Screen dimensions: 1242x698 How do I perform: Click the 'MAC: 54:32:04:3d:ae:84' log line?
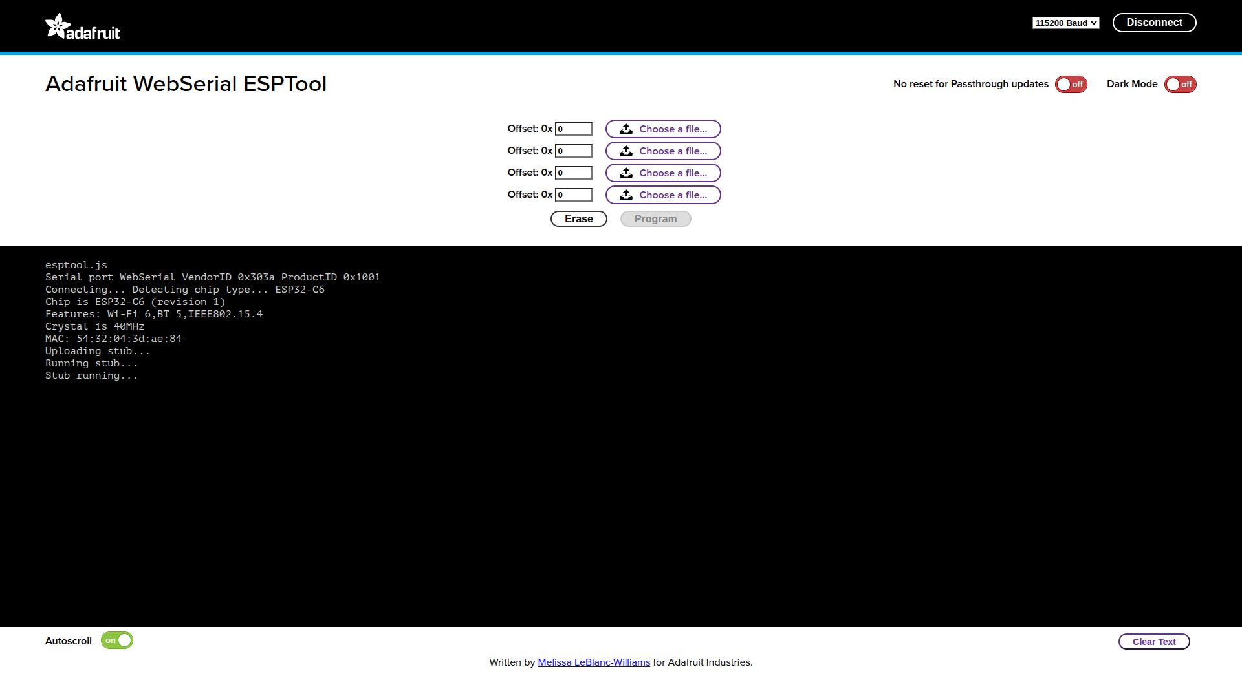[114, 339]
